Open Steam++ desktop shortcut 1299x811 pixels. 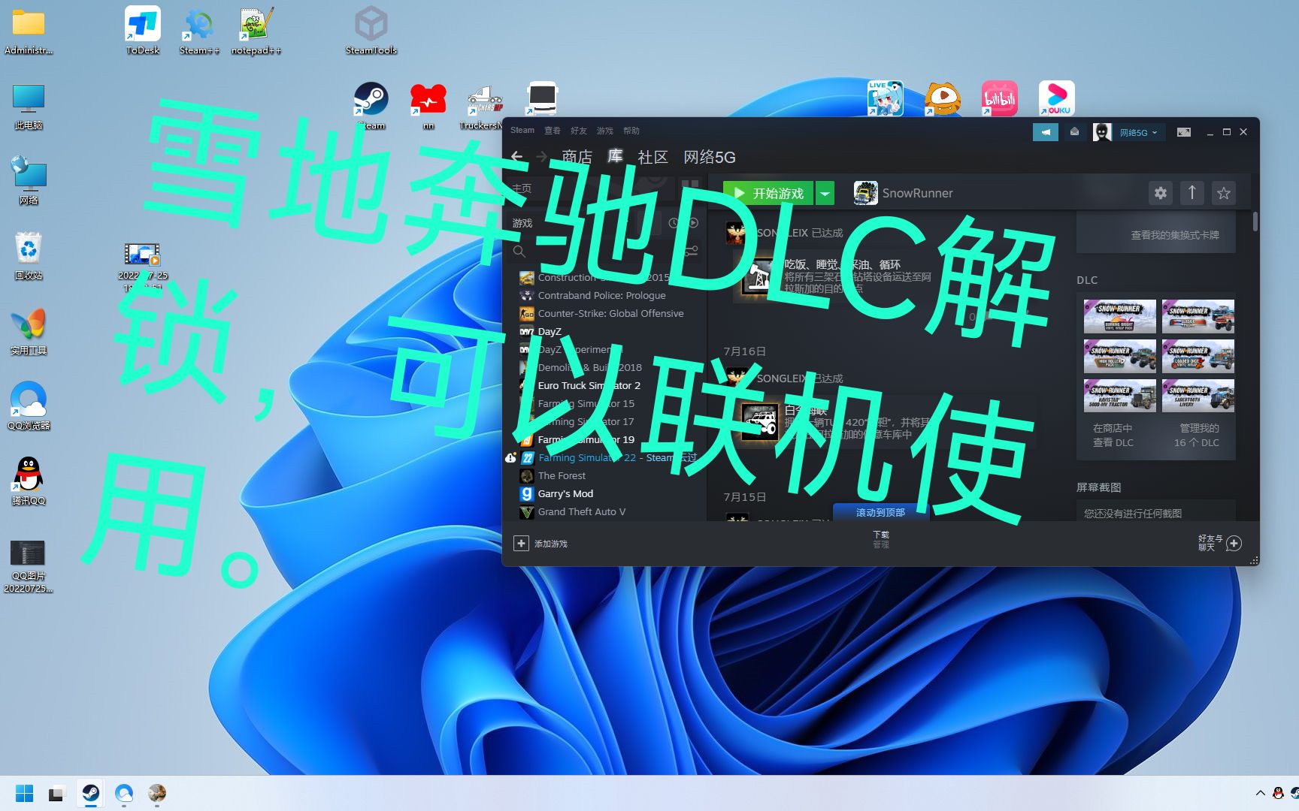click(199, 31)
